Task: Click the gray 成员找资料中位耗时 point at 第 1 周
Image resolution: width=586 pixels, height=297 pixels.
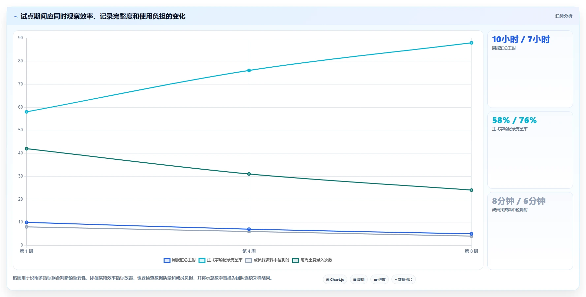Action: 27,227
